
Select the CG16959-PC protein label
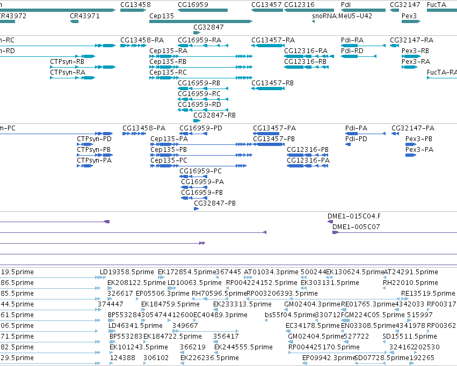(x=200, y=171)
